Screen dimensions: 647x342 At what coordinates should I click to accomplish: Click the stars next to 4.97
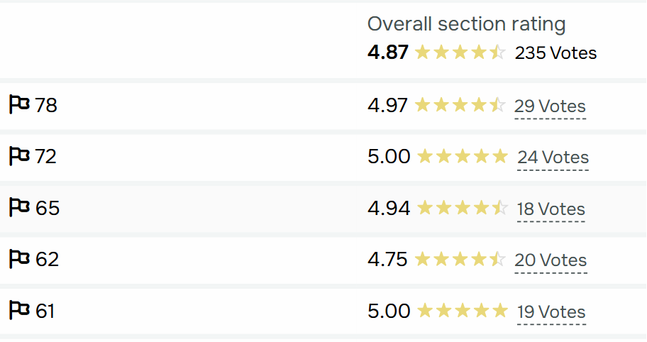(460, 106)
